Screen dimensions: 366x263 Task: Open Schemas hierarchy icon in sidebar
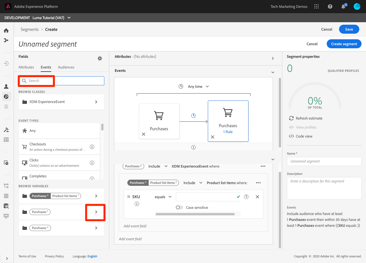(6, 186)
